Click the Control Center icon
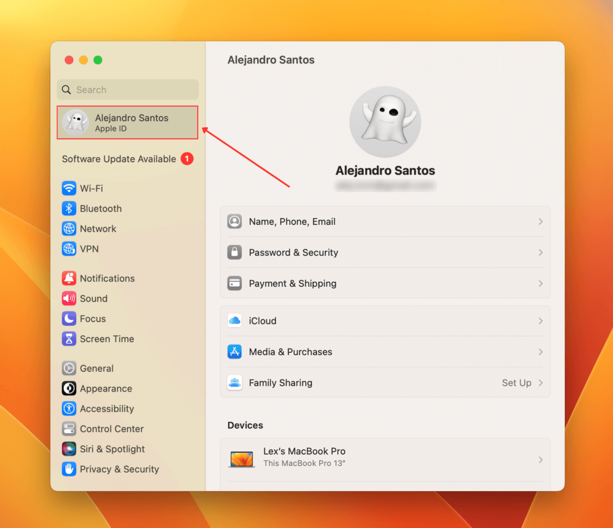Viewport: 613px width, 528px height. [69, 429]
